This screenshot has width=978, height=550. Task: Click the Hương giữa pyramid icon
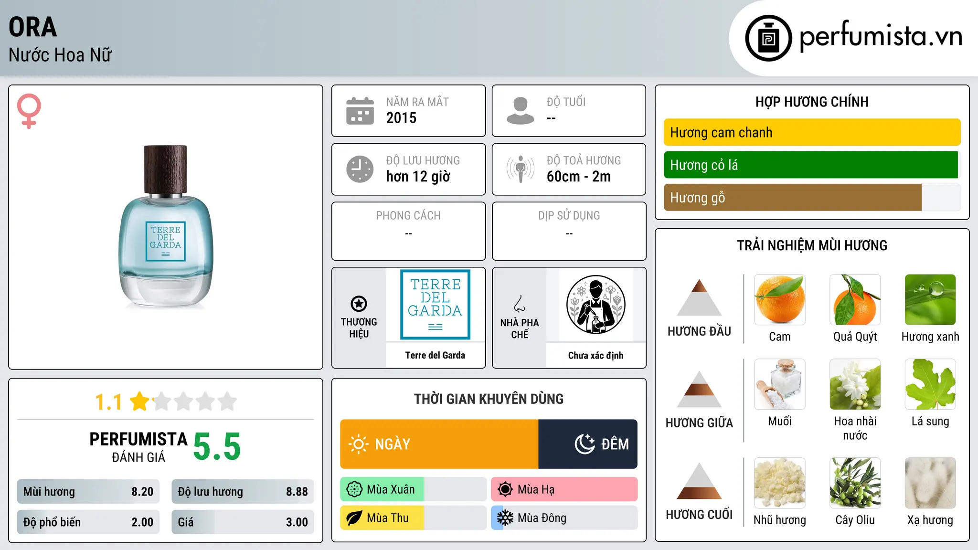pos(699,389)
